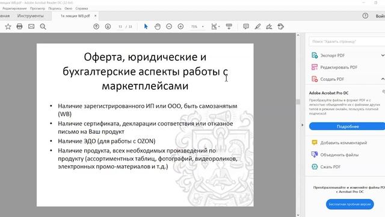Switch to the Инструменты tab

31,16
